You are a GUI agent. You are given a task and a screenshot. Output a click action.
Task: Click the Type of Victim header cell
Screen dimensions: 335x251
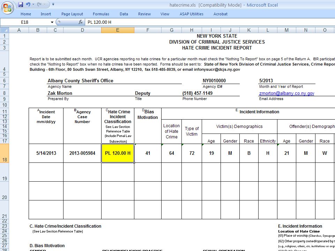[192, 131]
